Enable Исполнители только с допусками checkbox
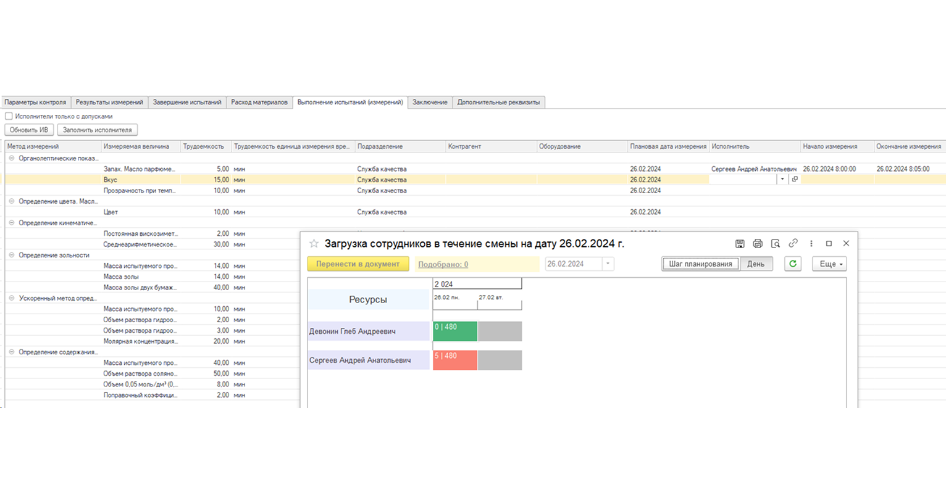The image size is (946, 500). 9,116
